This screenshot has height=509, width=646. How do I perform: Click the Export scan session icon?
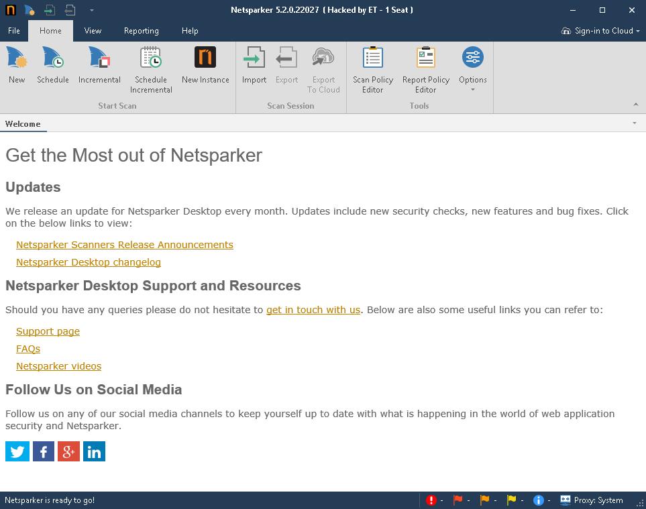[x=286, y=65]
